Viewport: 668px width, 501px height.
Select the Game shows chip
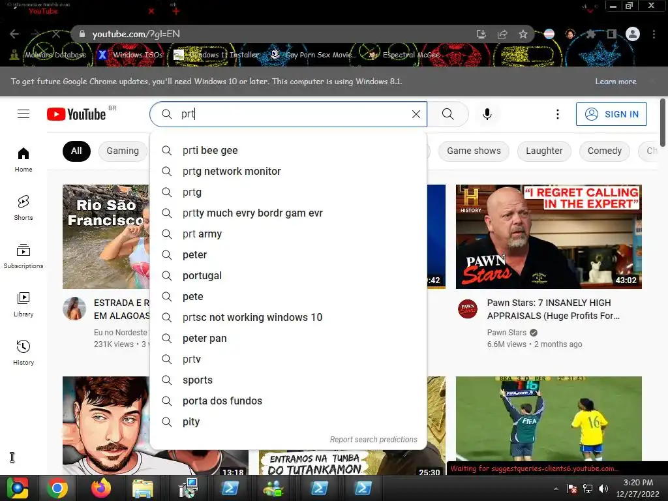(474, 151)
